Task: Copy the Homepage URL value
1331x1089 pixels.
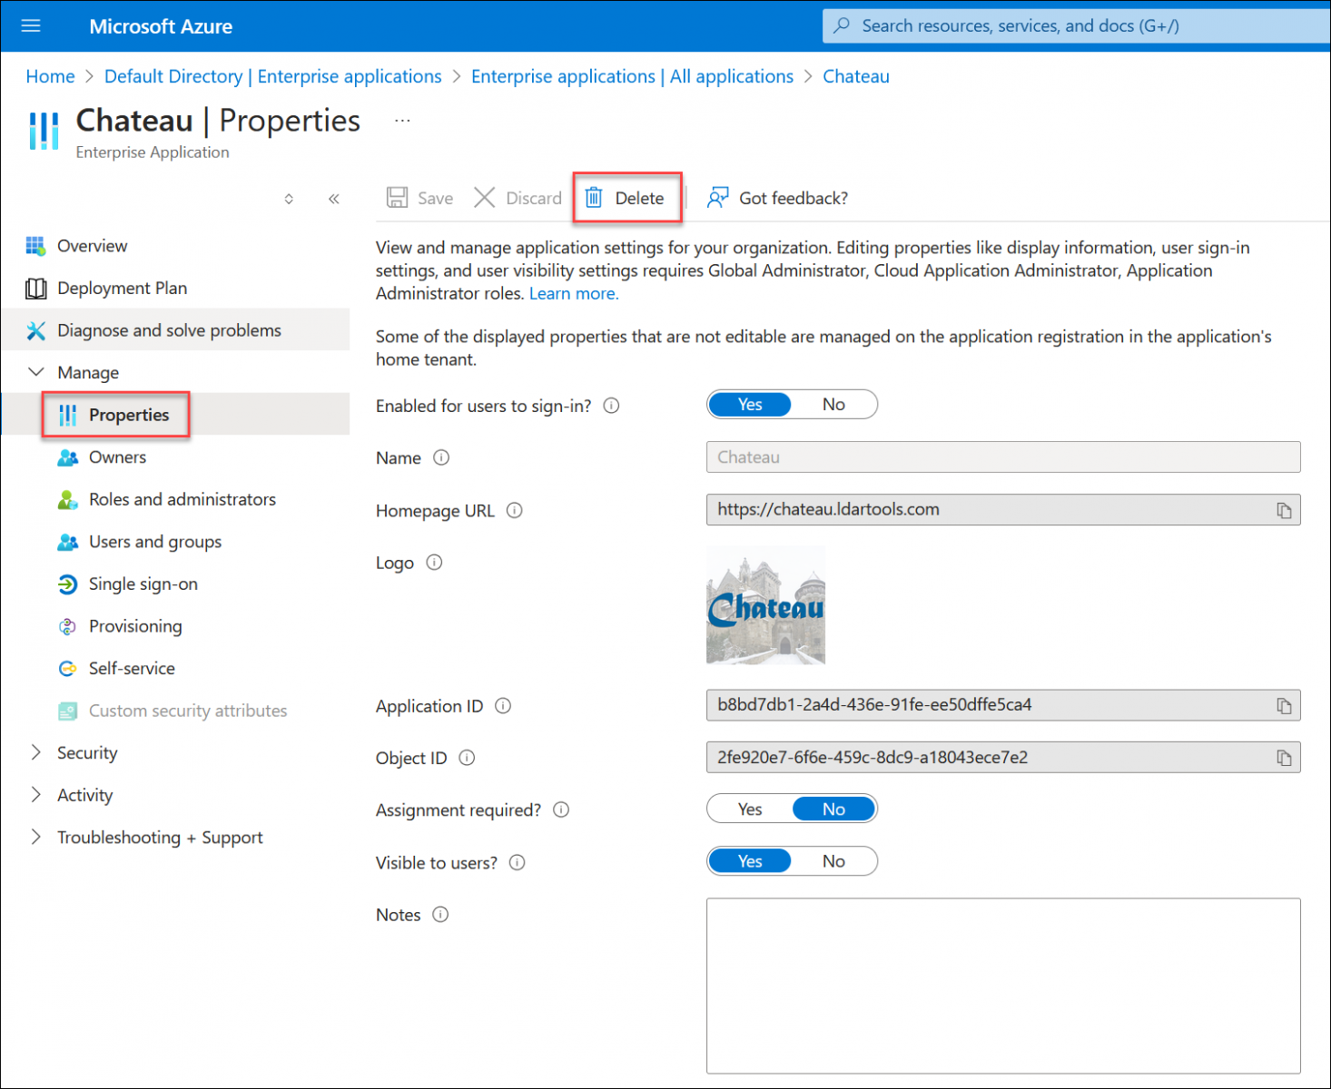Action: (1283, 511)
